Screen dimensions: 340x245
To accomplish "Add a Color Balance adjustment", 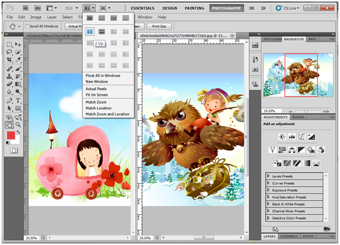I will pyautogui.click(x=292, y=150).
